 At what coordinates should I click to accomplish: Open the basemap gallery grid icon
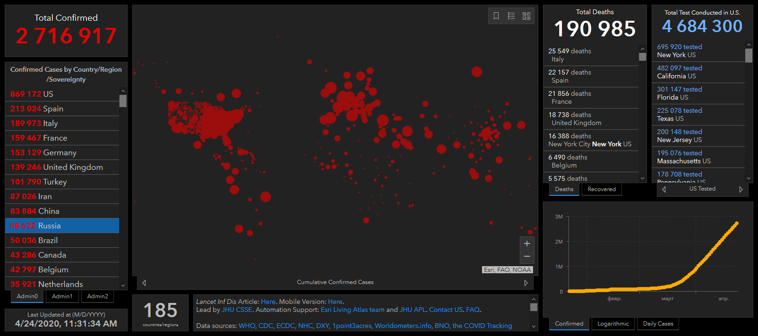pyautogui.click(x=526, y=16)
